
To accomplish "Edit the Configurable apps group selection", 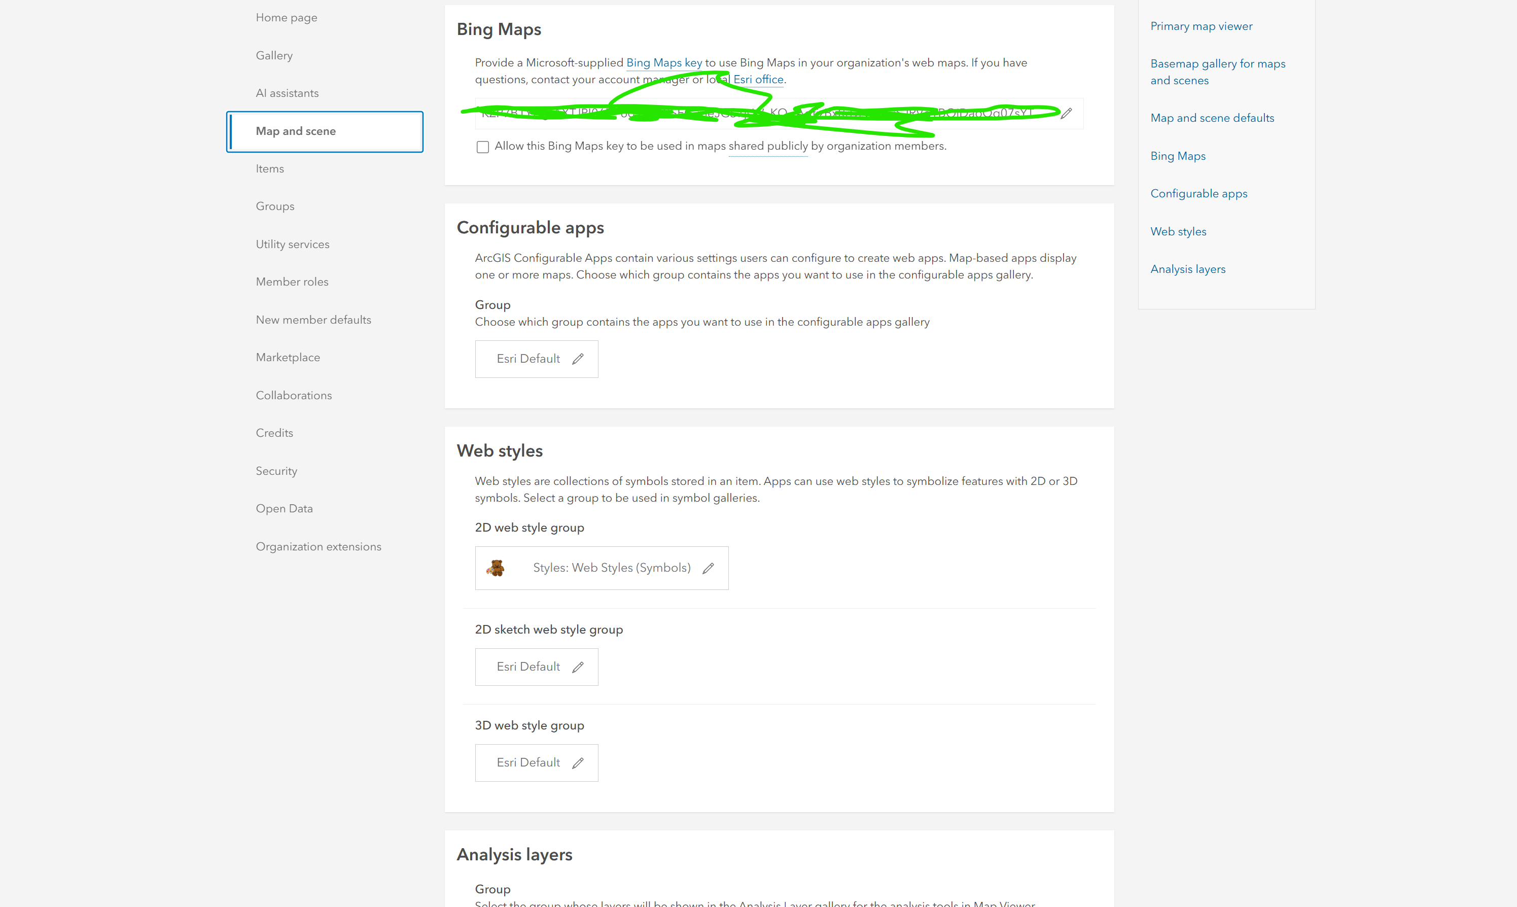I will (x=578, y=359).
